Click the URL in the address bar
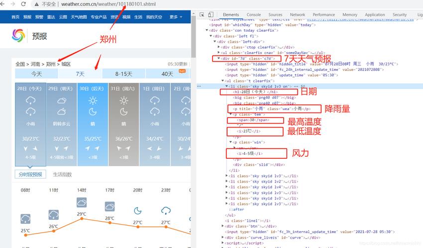Viewport: 423px width, 248px height. [108, 4]
